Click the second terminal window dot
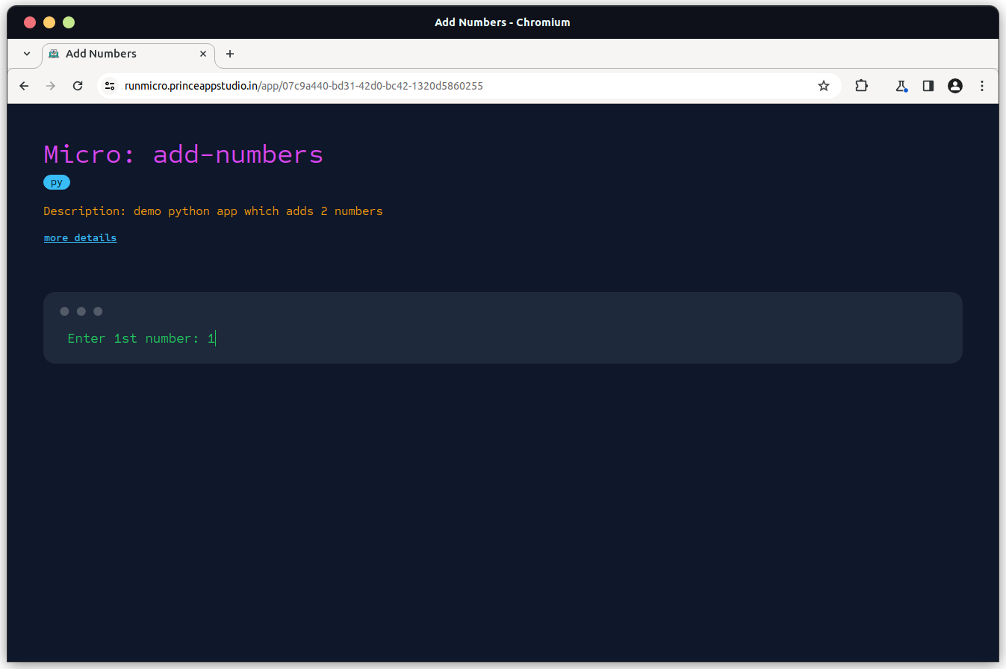Viewport: 1006px width, 669px height. click(81, 311)
